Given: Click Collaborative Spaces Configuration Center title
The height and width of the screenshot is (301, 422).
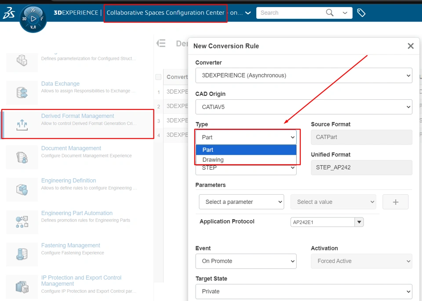Looking at the screenshot, I should tap(165, 13).
